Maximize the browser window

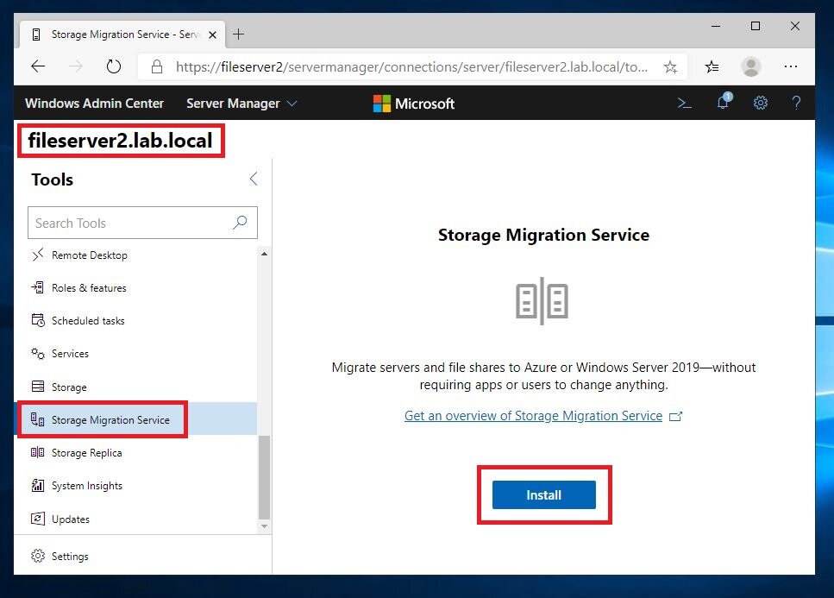point(756,26)
